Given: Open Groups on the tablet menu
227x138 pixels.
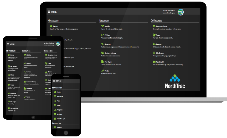Looking at the screenshot, I should (x=50, y=72).
